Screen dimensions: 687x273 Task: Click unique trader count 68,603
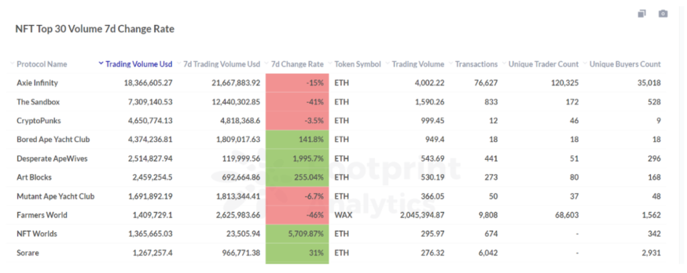[x=566, y=215]
